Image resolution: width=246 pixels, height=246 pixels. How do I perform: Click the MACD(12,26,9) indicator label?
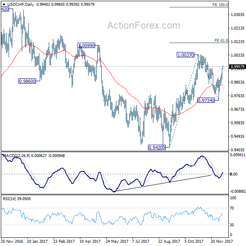click(x=16, y=155)
